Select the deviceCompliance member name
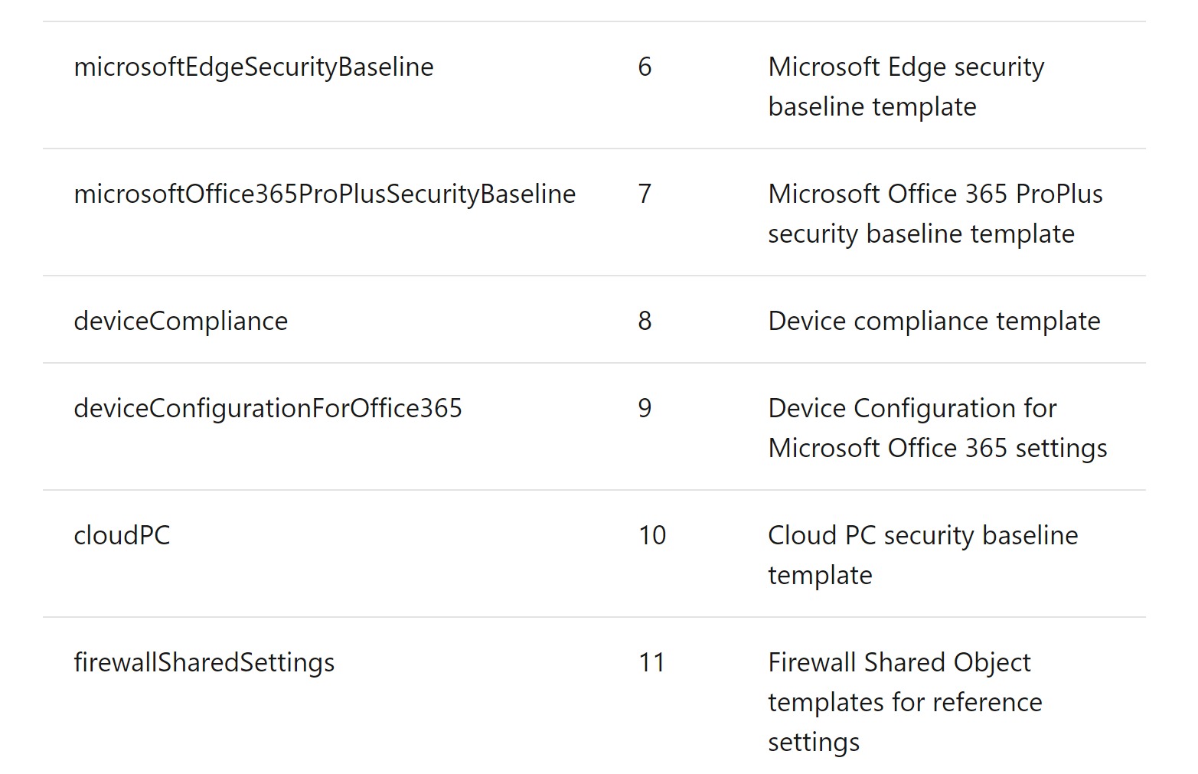The image size is (1198, 774). coord(181,322)
